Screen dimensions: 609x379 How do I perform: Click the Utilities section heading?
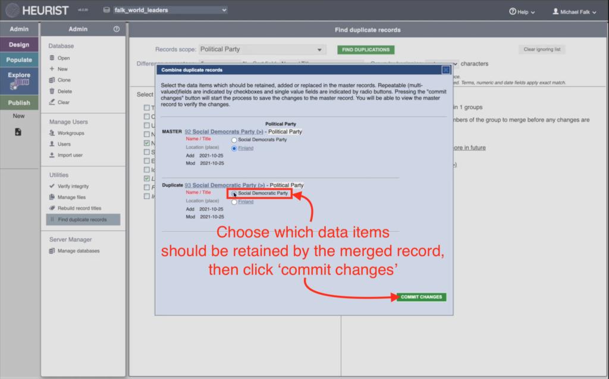coord(59,175)
